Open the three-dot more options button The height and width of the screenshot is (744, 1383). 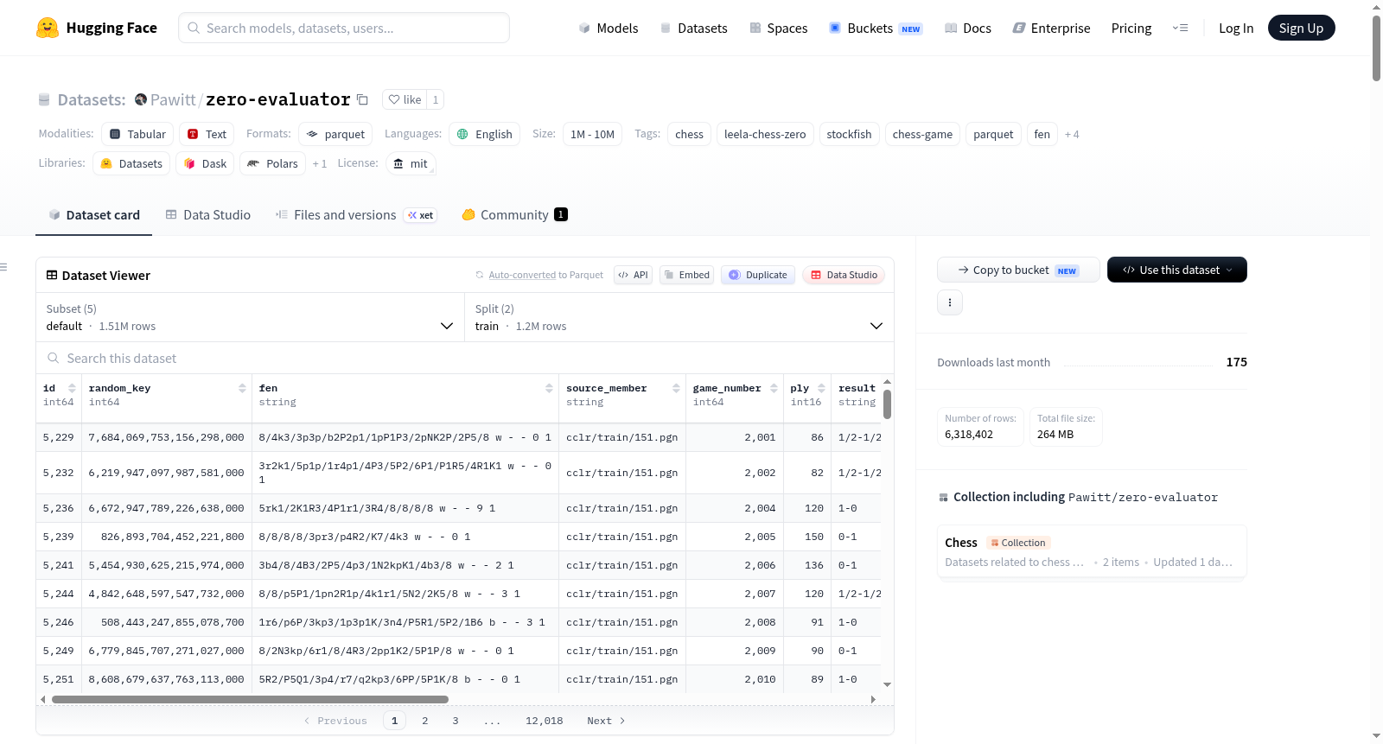pyautogui.click(x=950, y=302)
